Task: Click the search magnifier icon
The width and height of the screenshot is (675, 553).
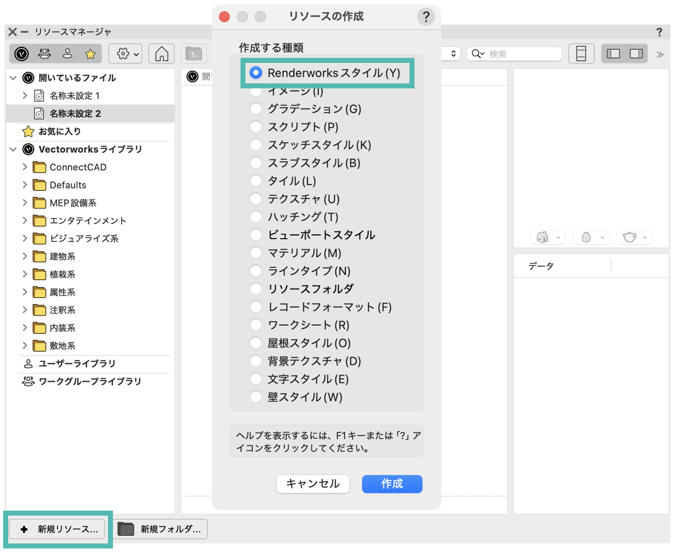Action: click(x=478, y=54)
